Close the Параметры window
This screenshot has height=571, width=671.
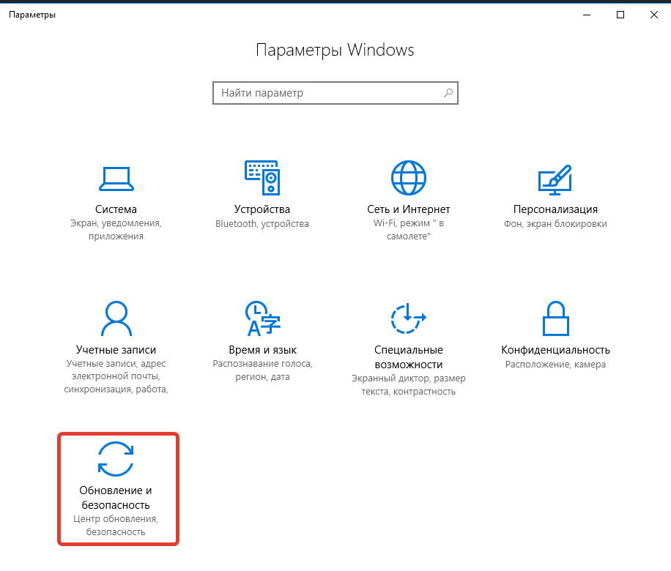coord(654,15)
